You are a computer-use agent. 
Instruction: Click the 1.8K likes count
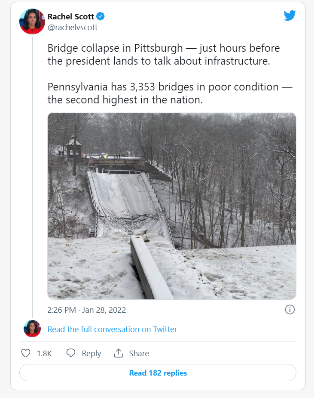coord(44,353)
